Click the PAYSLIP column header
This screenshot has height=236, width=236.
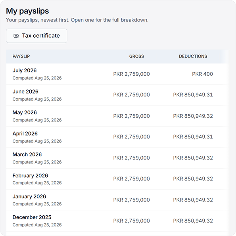21,56
